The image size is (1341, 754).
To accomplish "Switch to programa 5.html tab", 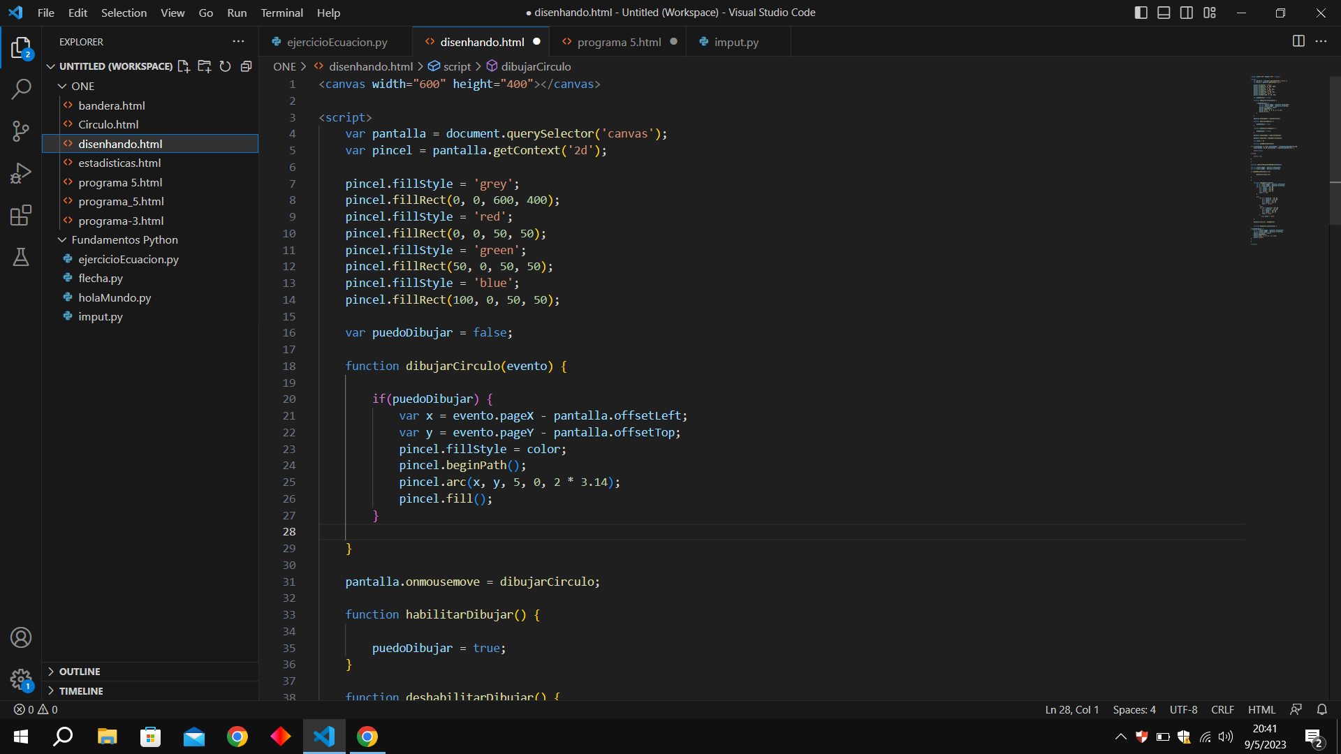I will tap(619, 42).
